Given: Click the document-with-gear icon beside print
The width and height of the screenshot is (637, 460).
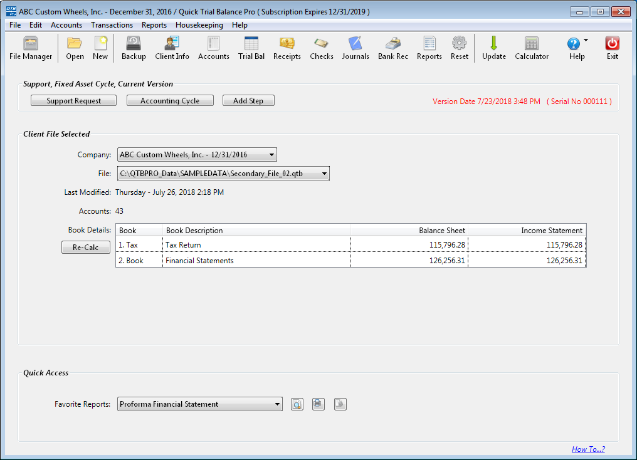Looking at the screenshot, I should pyautogui.click(x=340, y=404).
